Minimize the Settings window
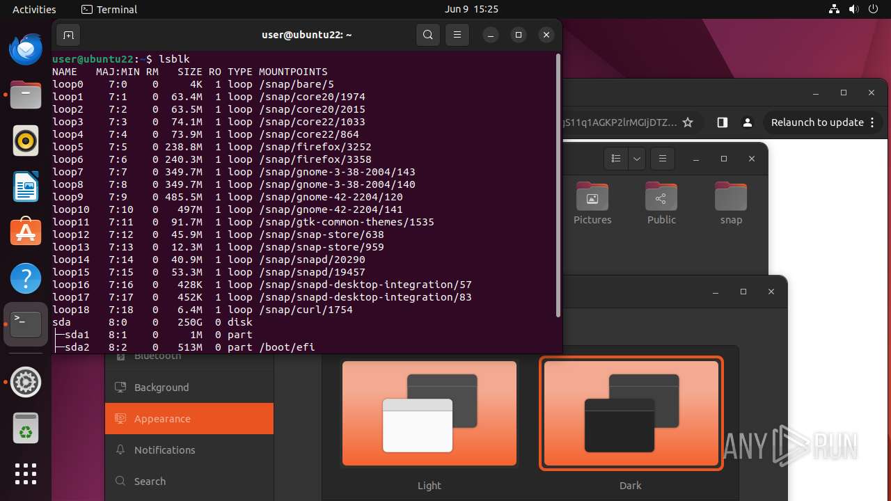The width and height of the screenshot is (891, 501). (716, 292)
